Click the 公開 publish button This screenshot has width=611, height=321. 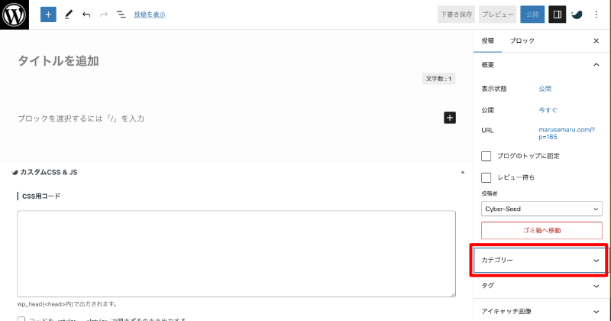tap(532, 15)
